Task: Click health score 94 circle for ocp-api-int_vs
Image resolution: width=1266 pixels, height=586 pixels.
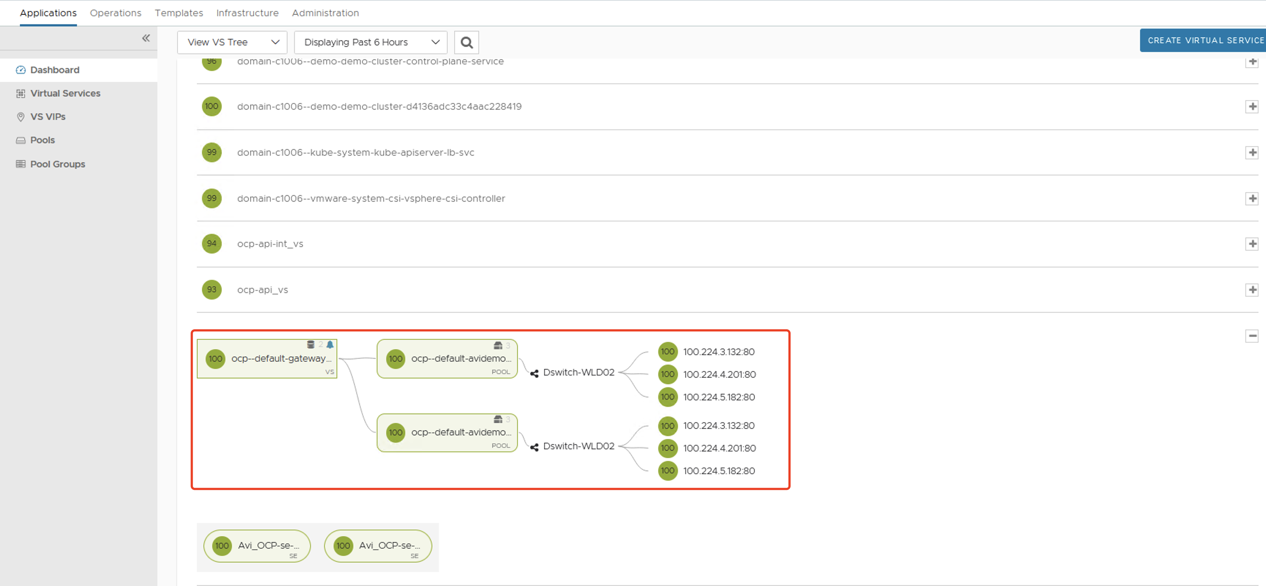Action: pyautogui.click(x=212, y=243)
